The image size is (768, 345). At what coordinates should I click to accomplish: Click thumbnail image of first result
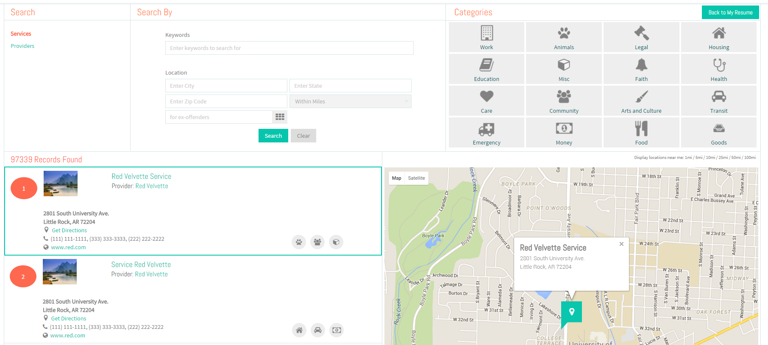(x=61, y=184)
